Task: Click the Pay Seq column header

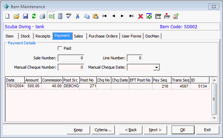Action: click(162, 80)
